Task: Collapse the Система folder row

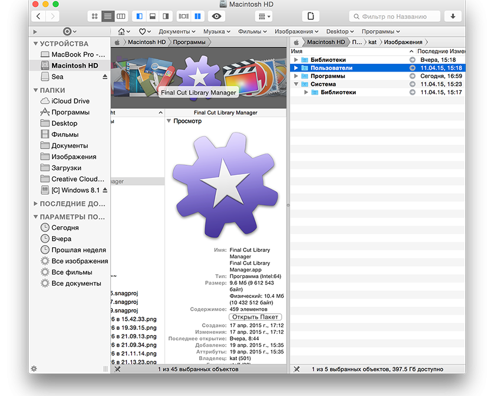Action: 296,84
